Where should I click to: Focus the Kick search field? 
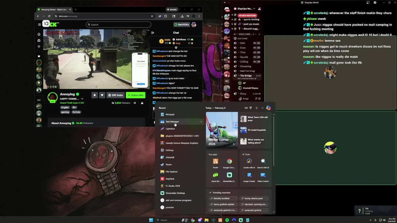click(x=118, y=24)
